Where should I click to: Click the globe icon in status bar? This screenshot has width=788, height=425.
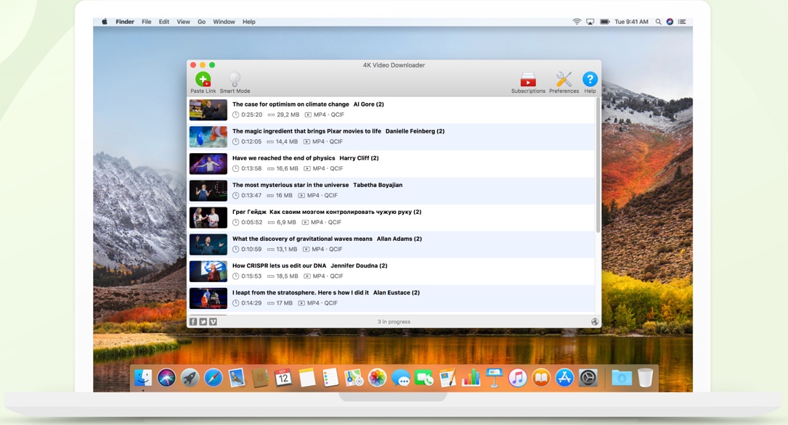click(595, 321)
